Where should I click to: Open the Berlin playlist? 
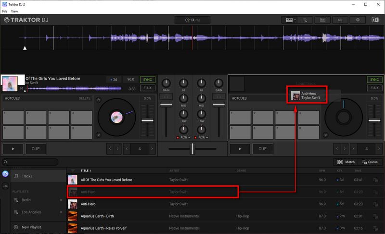pos(38,200)
